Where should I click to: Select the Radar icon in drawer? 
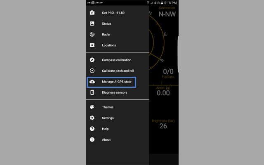[92, 34]
